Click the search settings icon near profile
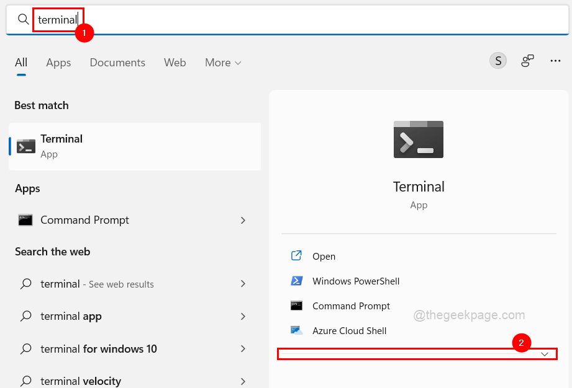The height and width of the screenshot is (388, 572). 527,61
